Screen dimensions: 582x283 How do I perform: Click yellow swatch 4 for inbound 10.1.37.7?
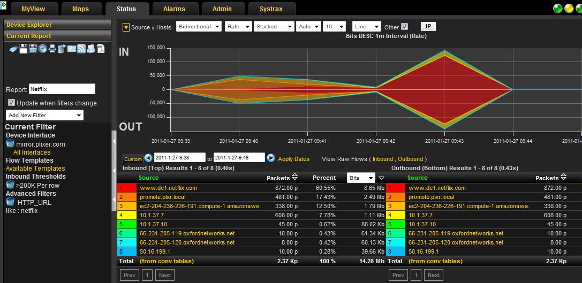click(126, 215)
